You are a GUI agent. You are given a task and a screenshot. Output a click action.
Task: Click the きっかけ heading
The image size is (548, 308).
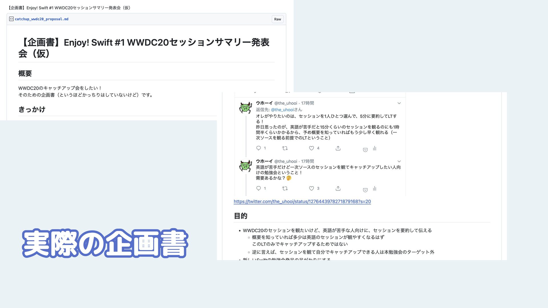pyautogui.click(x=32, y=110)
